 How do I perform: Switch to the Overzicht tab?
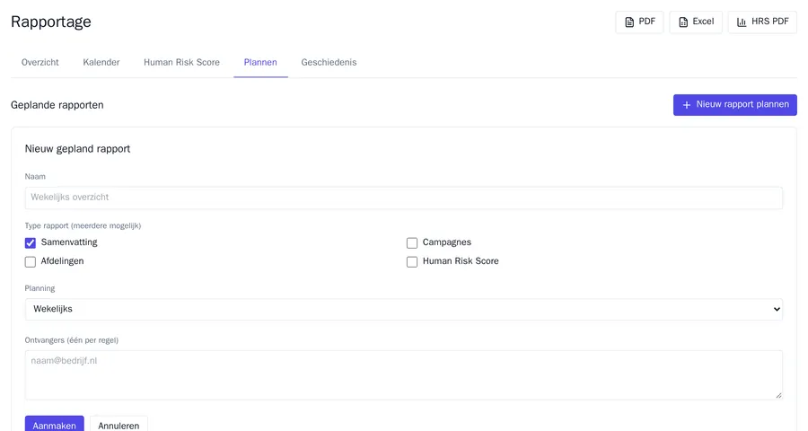coord(40,62)
